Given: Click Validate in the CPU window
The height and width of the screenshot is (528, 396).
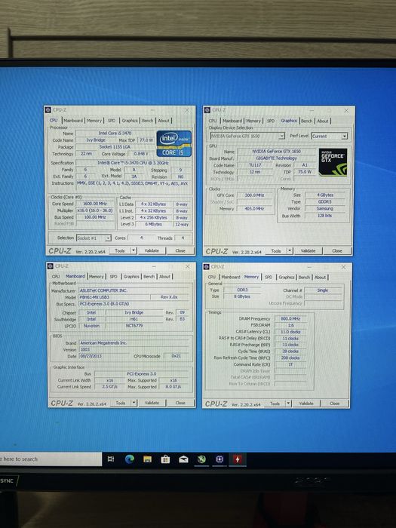Looking at the screenshot, I should [x=152, y=250].
